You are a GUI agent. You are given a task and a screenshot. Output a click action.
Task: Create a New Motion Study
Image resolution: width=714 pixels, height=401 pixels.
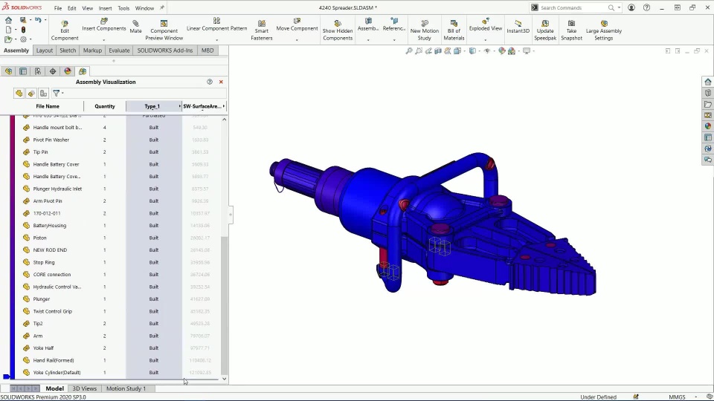tap(425, 30)
